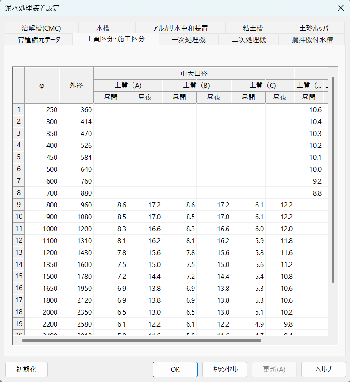
Task: Open the 攪拌機付水槽 tab
Action: coord(312,39)
